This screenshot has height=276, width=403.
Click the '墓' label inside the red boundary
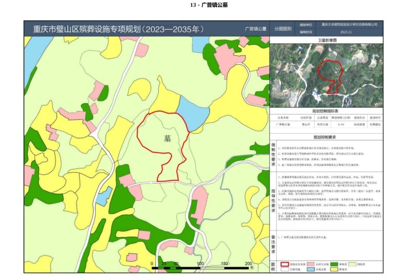click(x=168, y=139)
